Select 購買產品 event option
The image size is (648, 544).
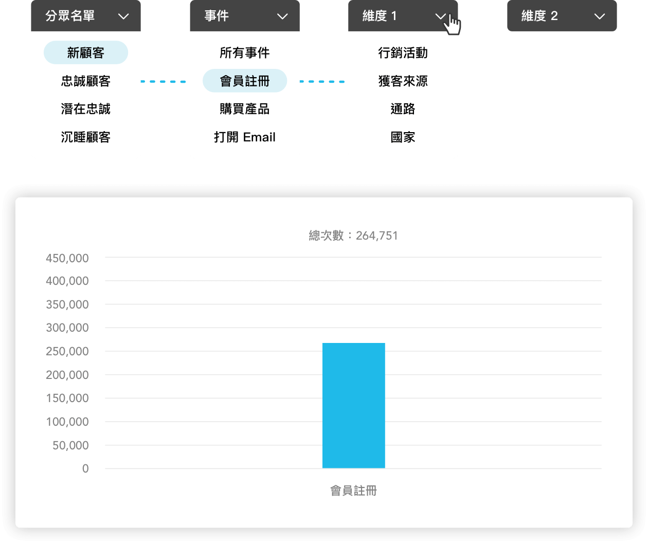click(x=245, y=109)
